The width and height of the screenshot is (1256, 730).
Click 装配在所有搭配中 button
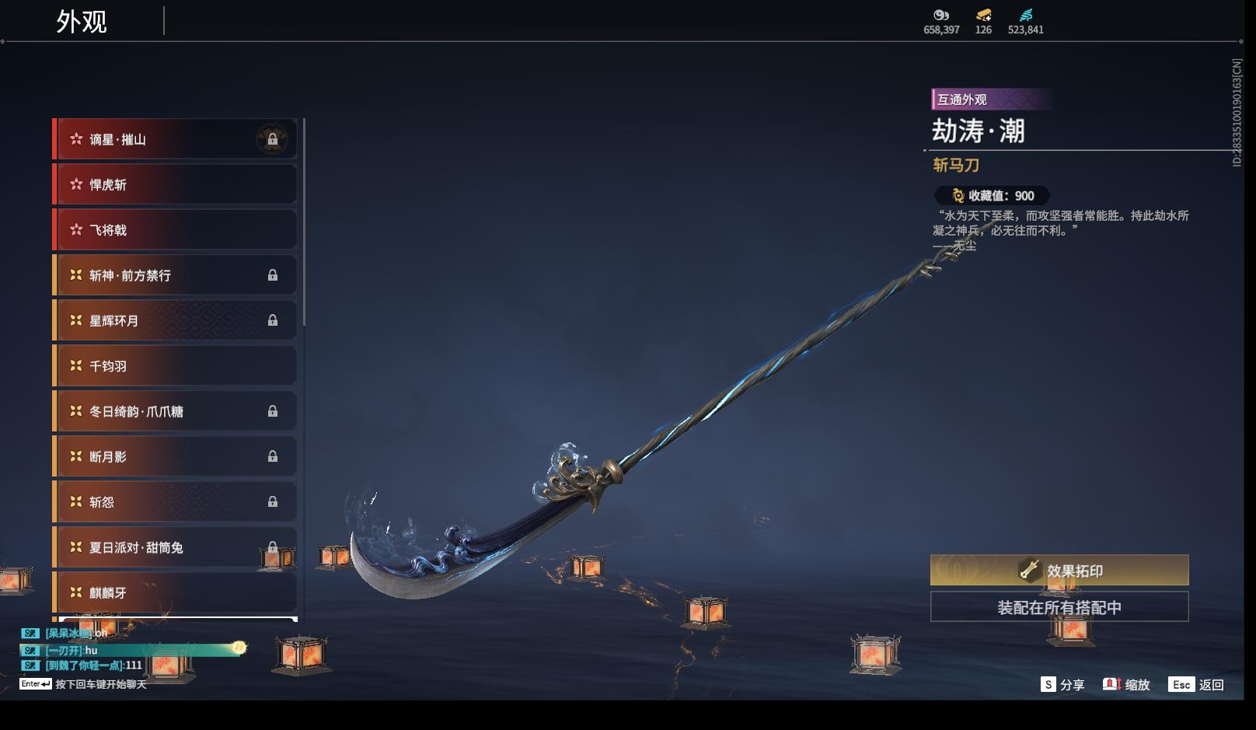(x=1059, y=607)
